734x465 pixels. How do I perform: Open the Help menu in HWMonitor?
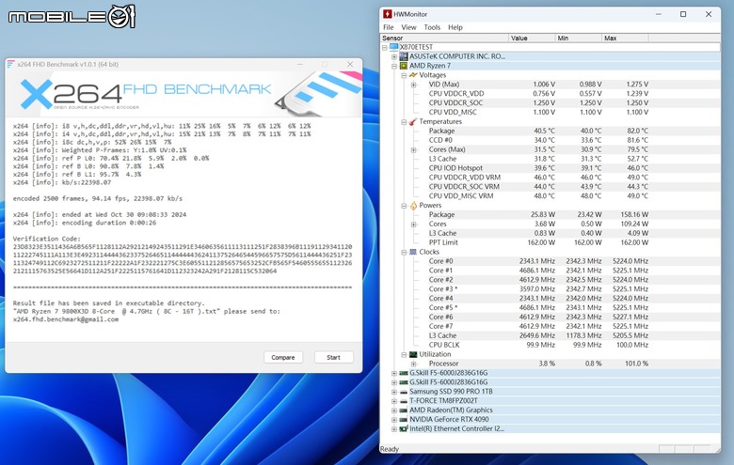tap(455, 27)
